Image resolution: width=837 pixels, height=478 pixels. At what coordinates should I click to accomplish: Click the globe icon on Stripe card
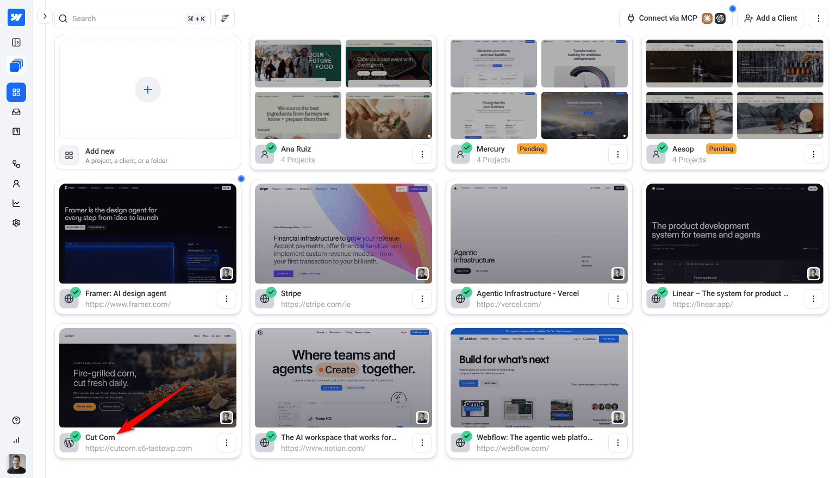[265, 299]
